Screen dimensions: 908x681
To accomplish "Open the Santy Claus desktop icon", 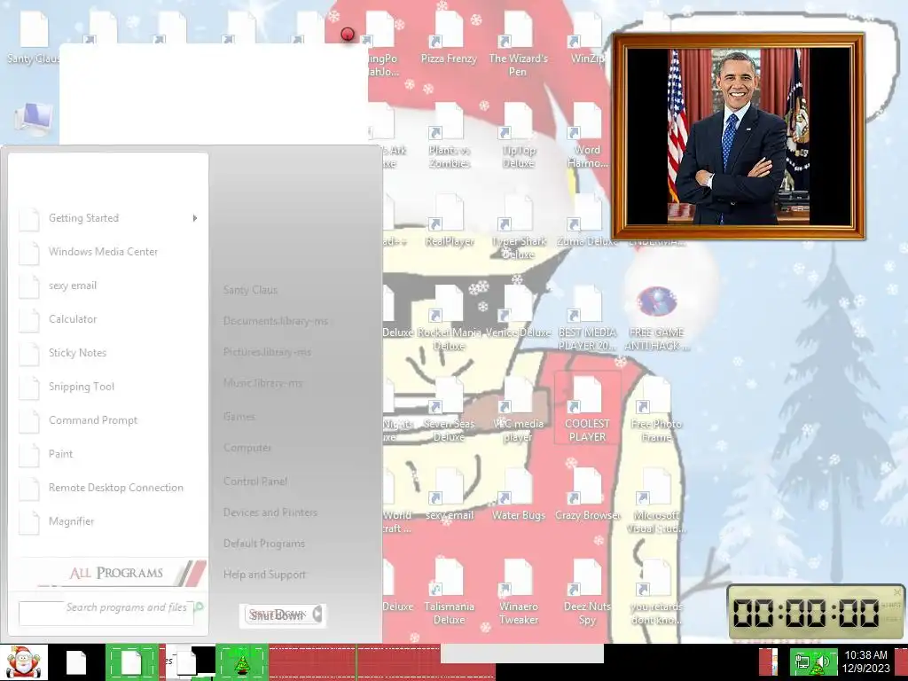I will click(33, 38).
